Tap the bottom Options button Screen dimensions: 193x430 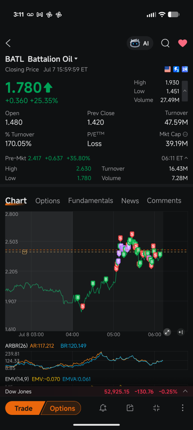point(62,408)
